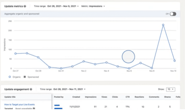Image resolution: width=185 pixels, height=111 pixels.
Task: Click the Views column header
Action: click(x=104, y=97)
